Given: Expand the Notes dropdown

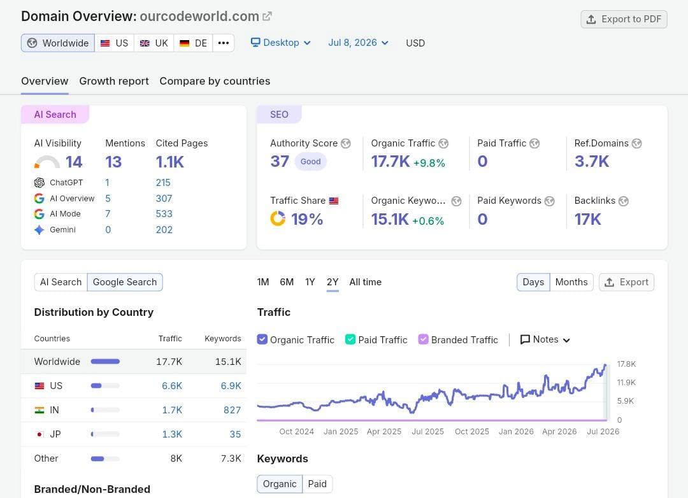Looking at the screenshot, I should [545, 339].
